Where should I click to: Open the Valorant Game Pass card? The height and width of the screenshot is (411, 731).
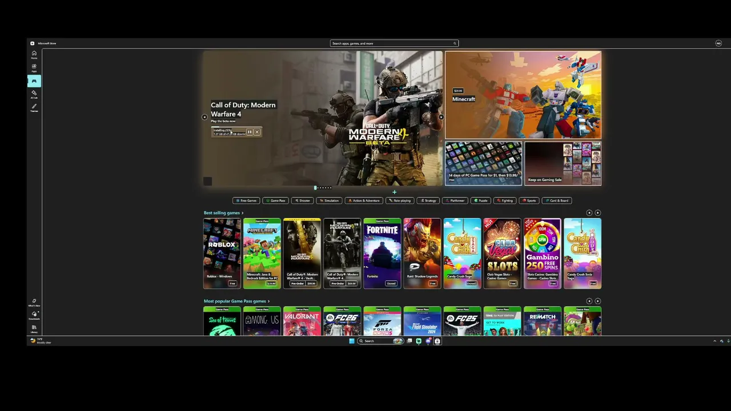pyautogui.click(x=302, y=321)
